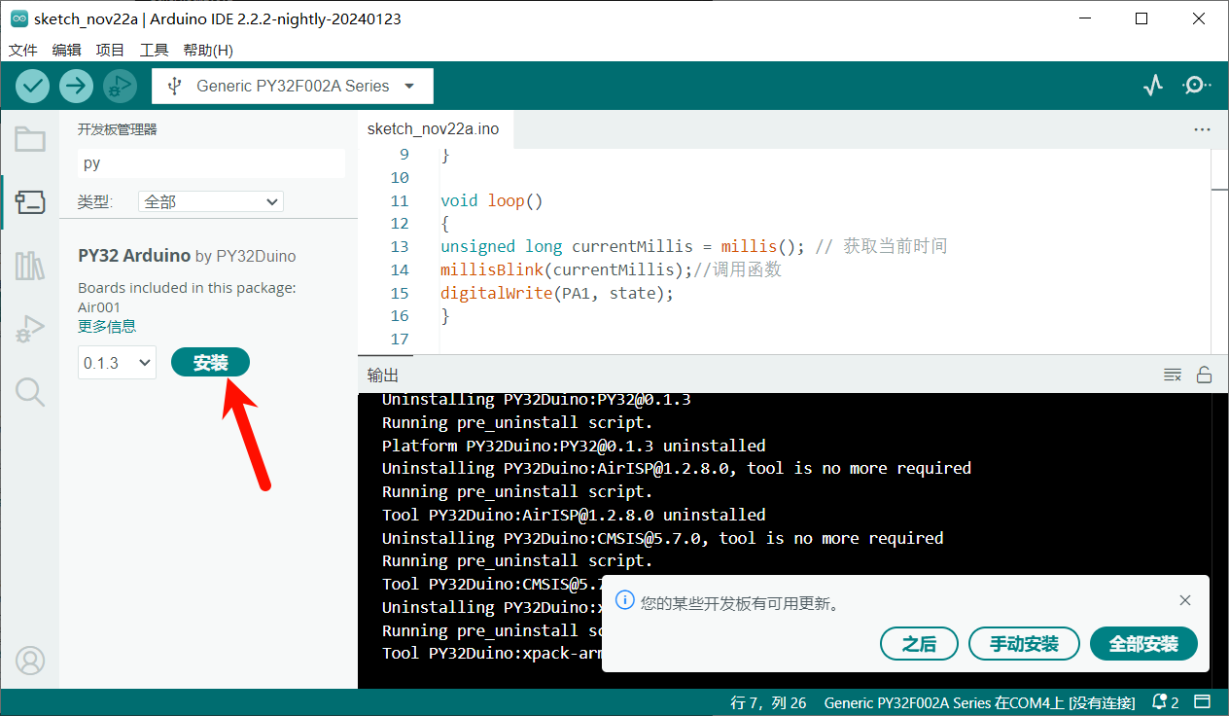
Task: Open the 0.1.3 version dropdown
Action: 117,363
